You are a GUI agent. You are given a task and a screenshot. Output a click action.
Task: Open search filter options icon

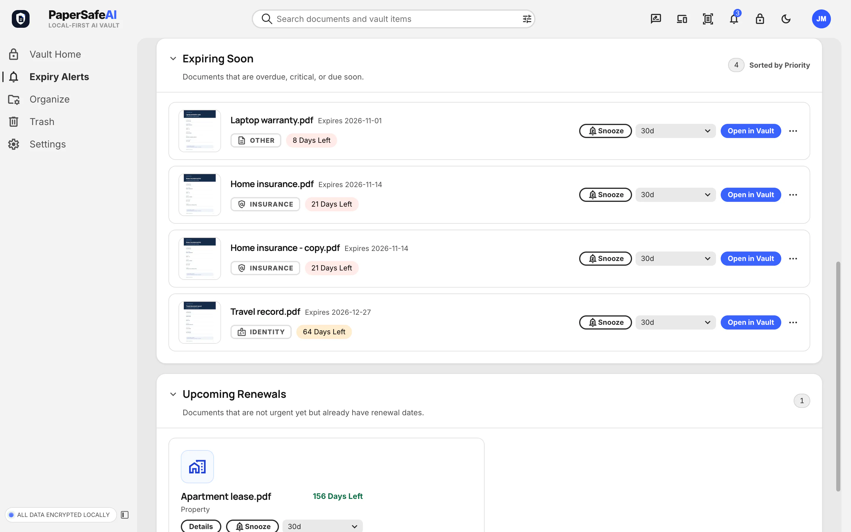pyautogui.click(x=527, y=19)
